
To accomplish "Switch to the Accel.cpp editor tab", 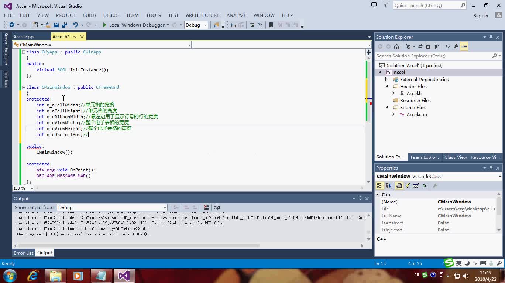I will 23,36.
